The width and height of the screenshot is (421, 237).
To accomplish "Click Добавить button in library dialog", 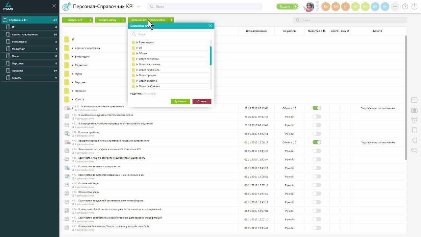I will 180,101.
